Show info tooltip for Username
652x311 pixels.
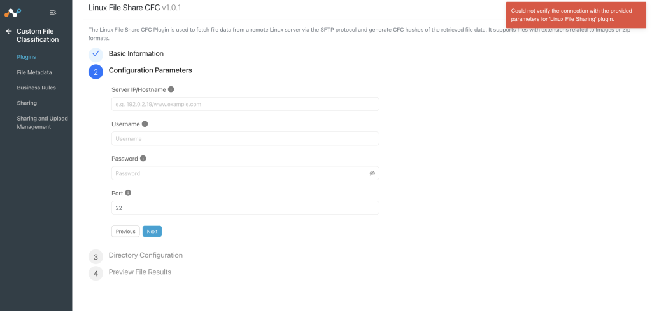(x=145, y=124)
